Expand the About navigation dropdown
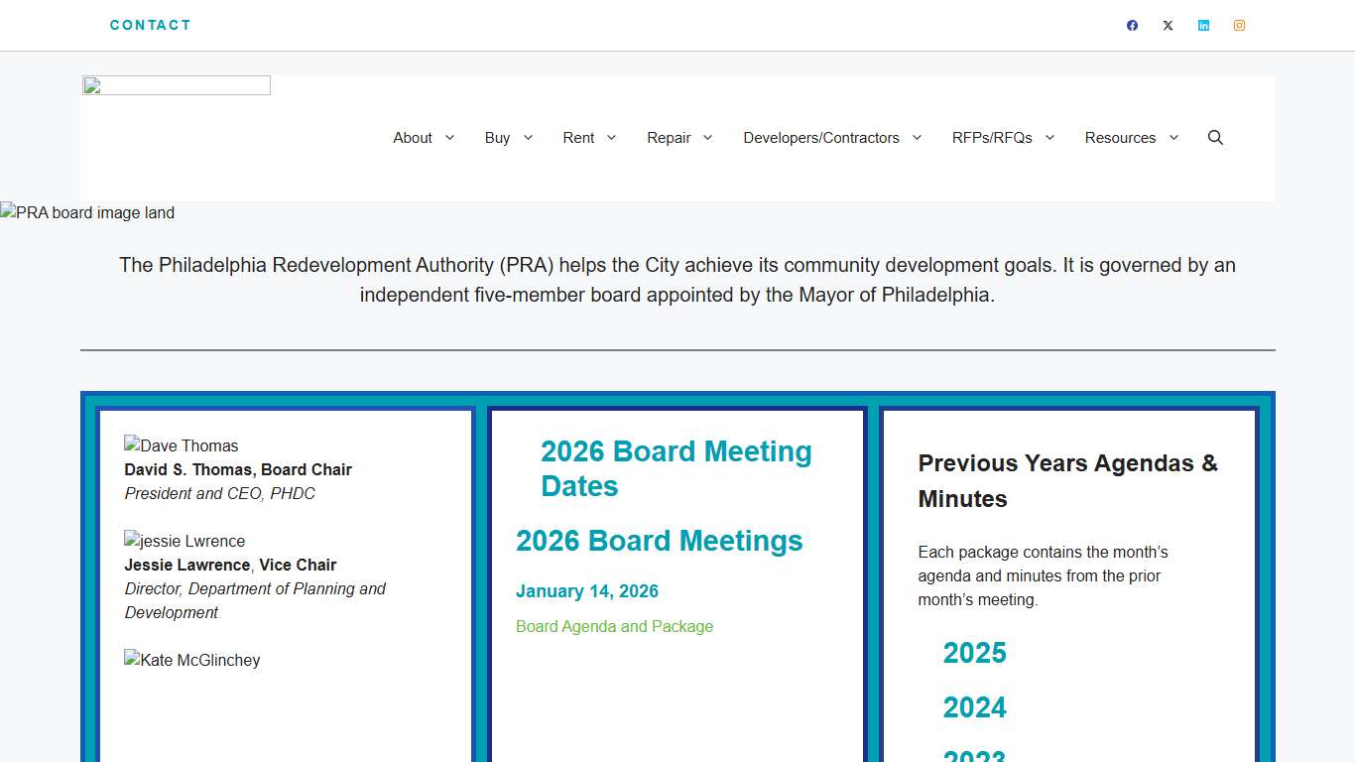Screen dimensions: 1355x762 tap(450, 138)
